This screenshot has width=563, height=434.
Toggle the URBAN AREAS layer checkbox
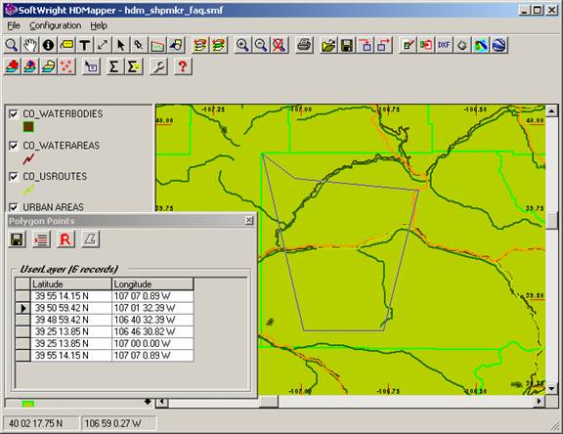pos(14,207)
